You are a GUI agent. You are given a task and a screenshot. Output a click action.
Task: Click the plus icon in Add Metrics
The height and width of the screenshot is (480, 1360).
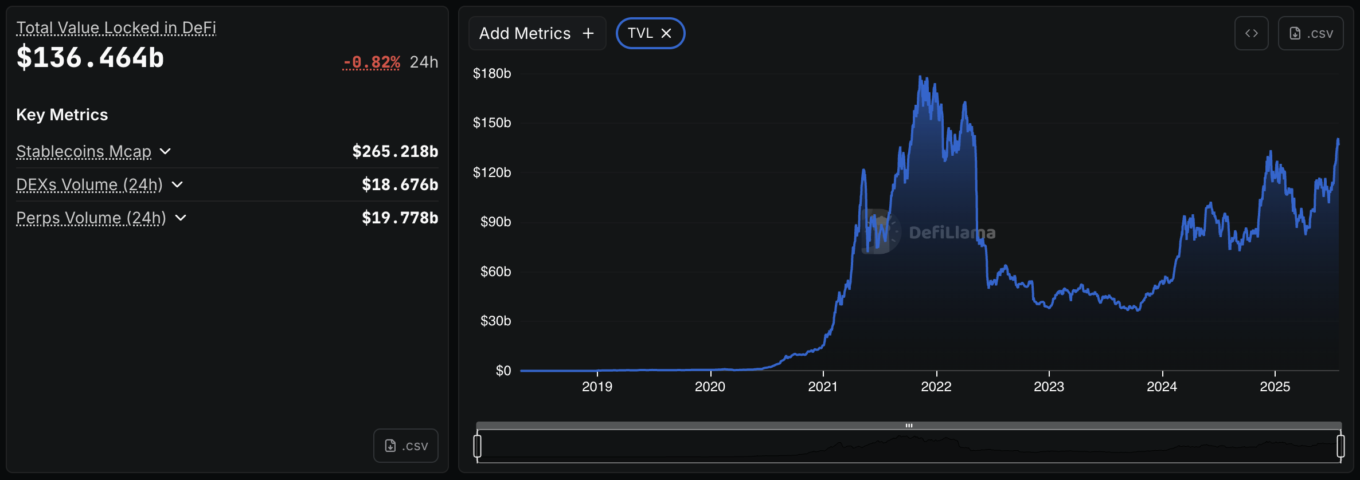click(x=588, y=33)
